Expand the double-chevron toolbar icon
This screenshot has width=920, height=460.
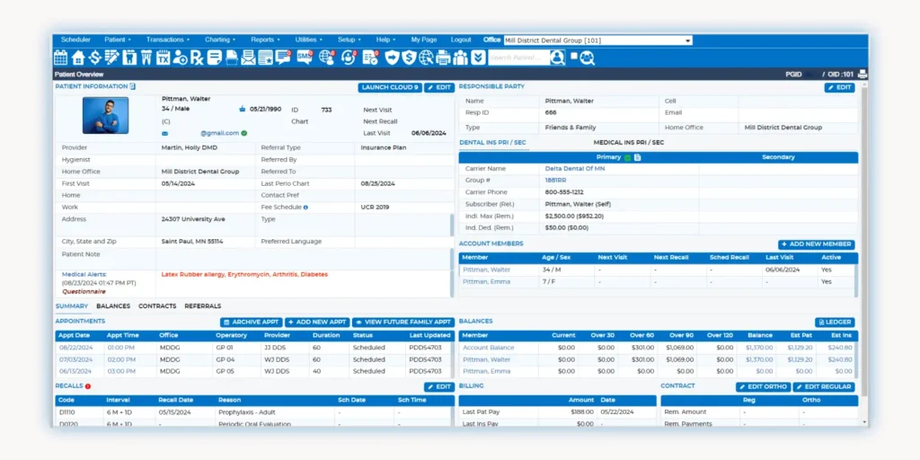[478, 57]
